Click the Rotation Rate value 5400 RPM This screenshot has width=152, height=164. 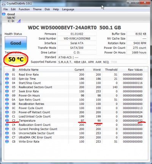tap(137, 43)
